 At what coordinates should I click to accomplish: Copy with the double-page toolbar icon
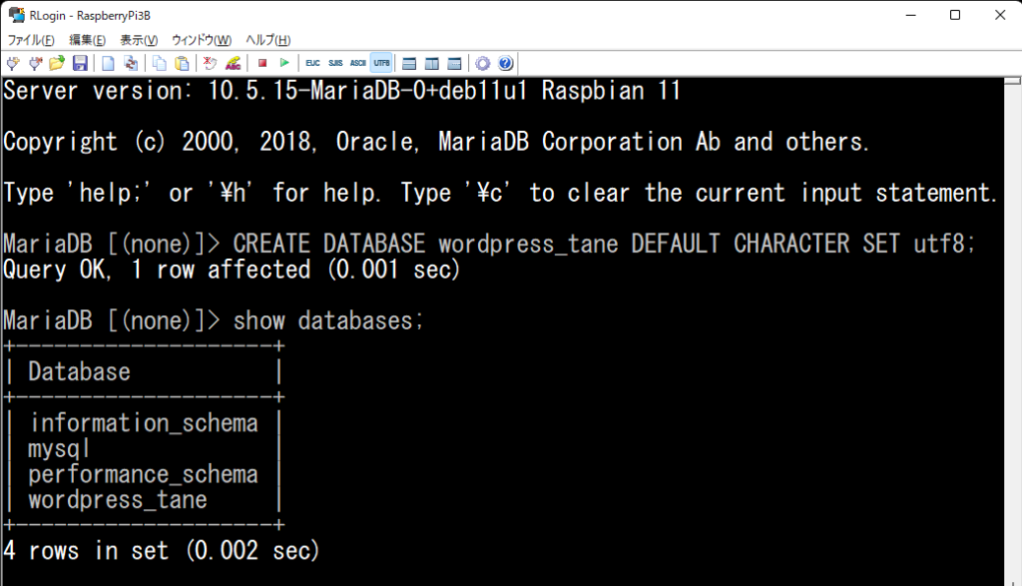click(159, 63)
